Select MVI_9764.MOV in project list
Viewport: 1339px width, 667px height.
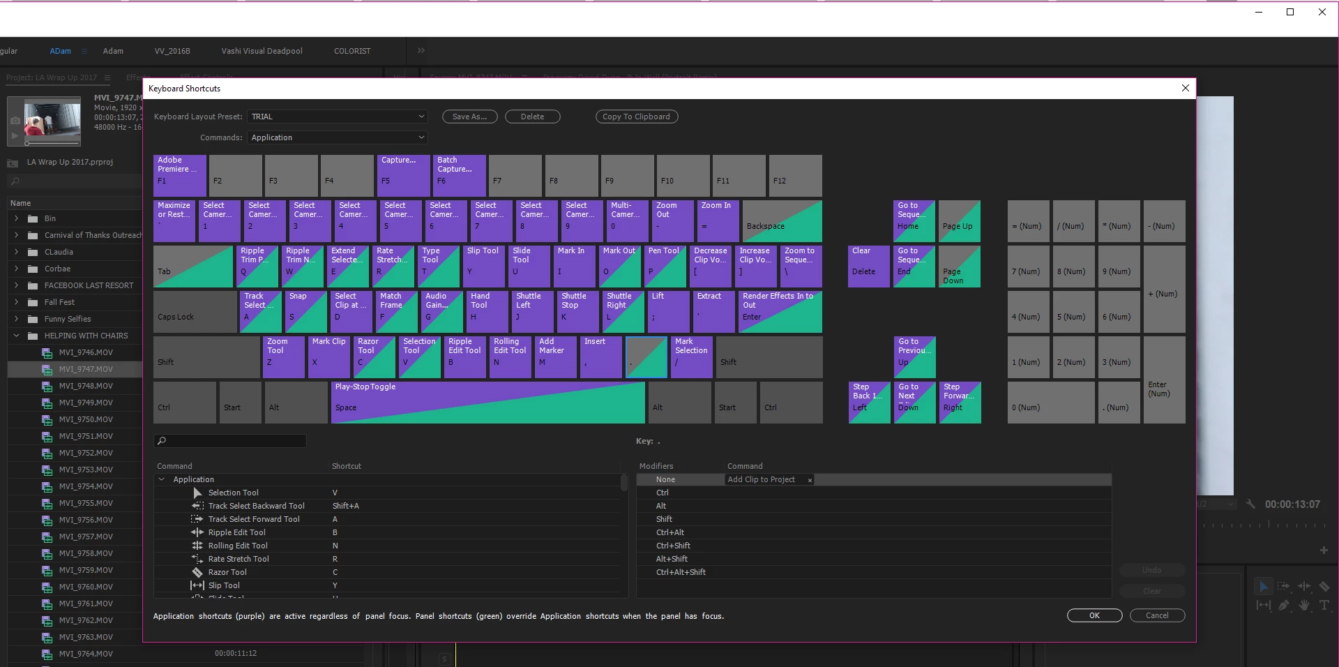coord(86,654)
